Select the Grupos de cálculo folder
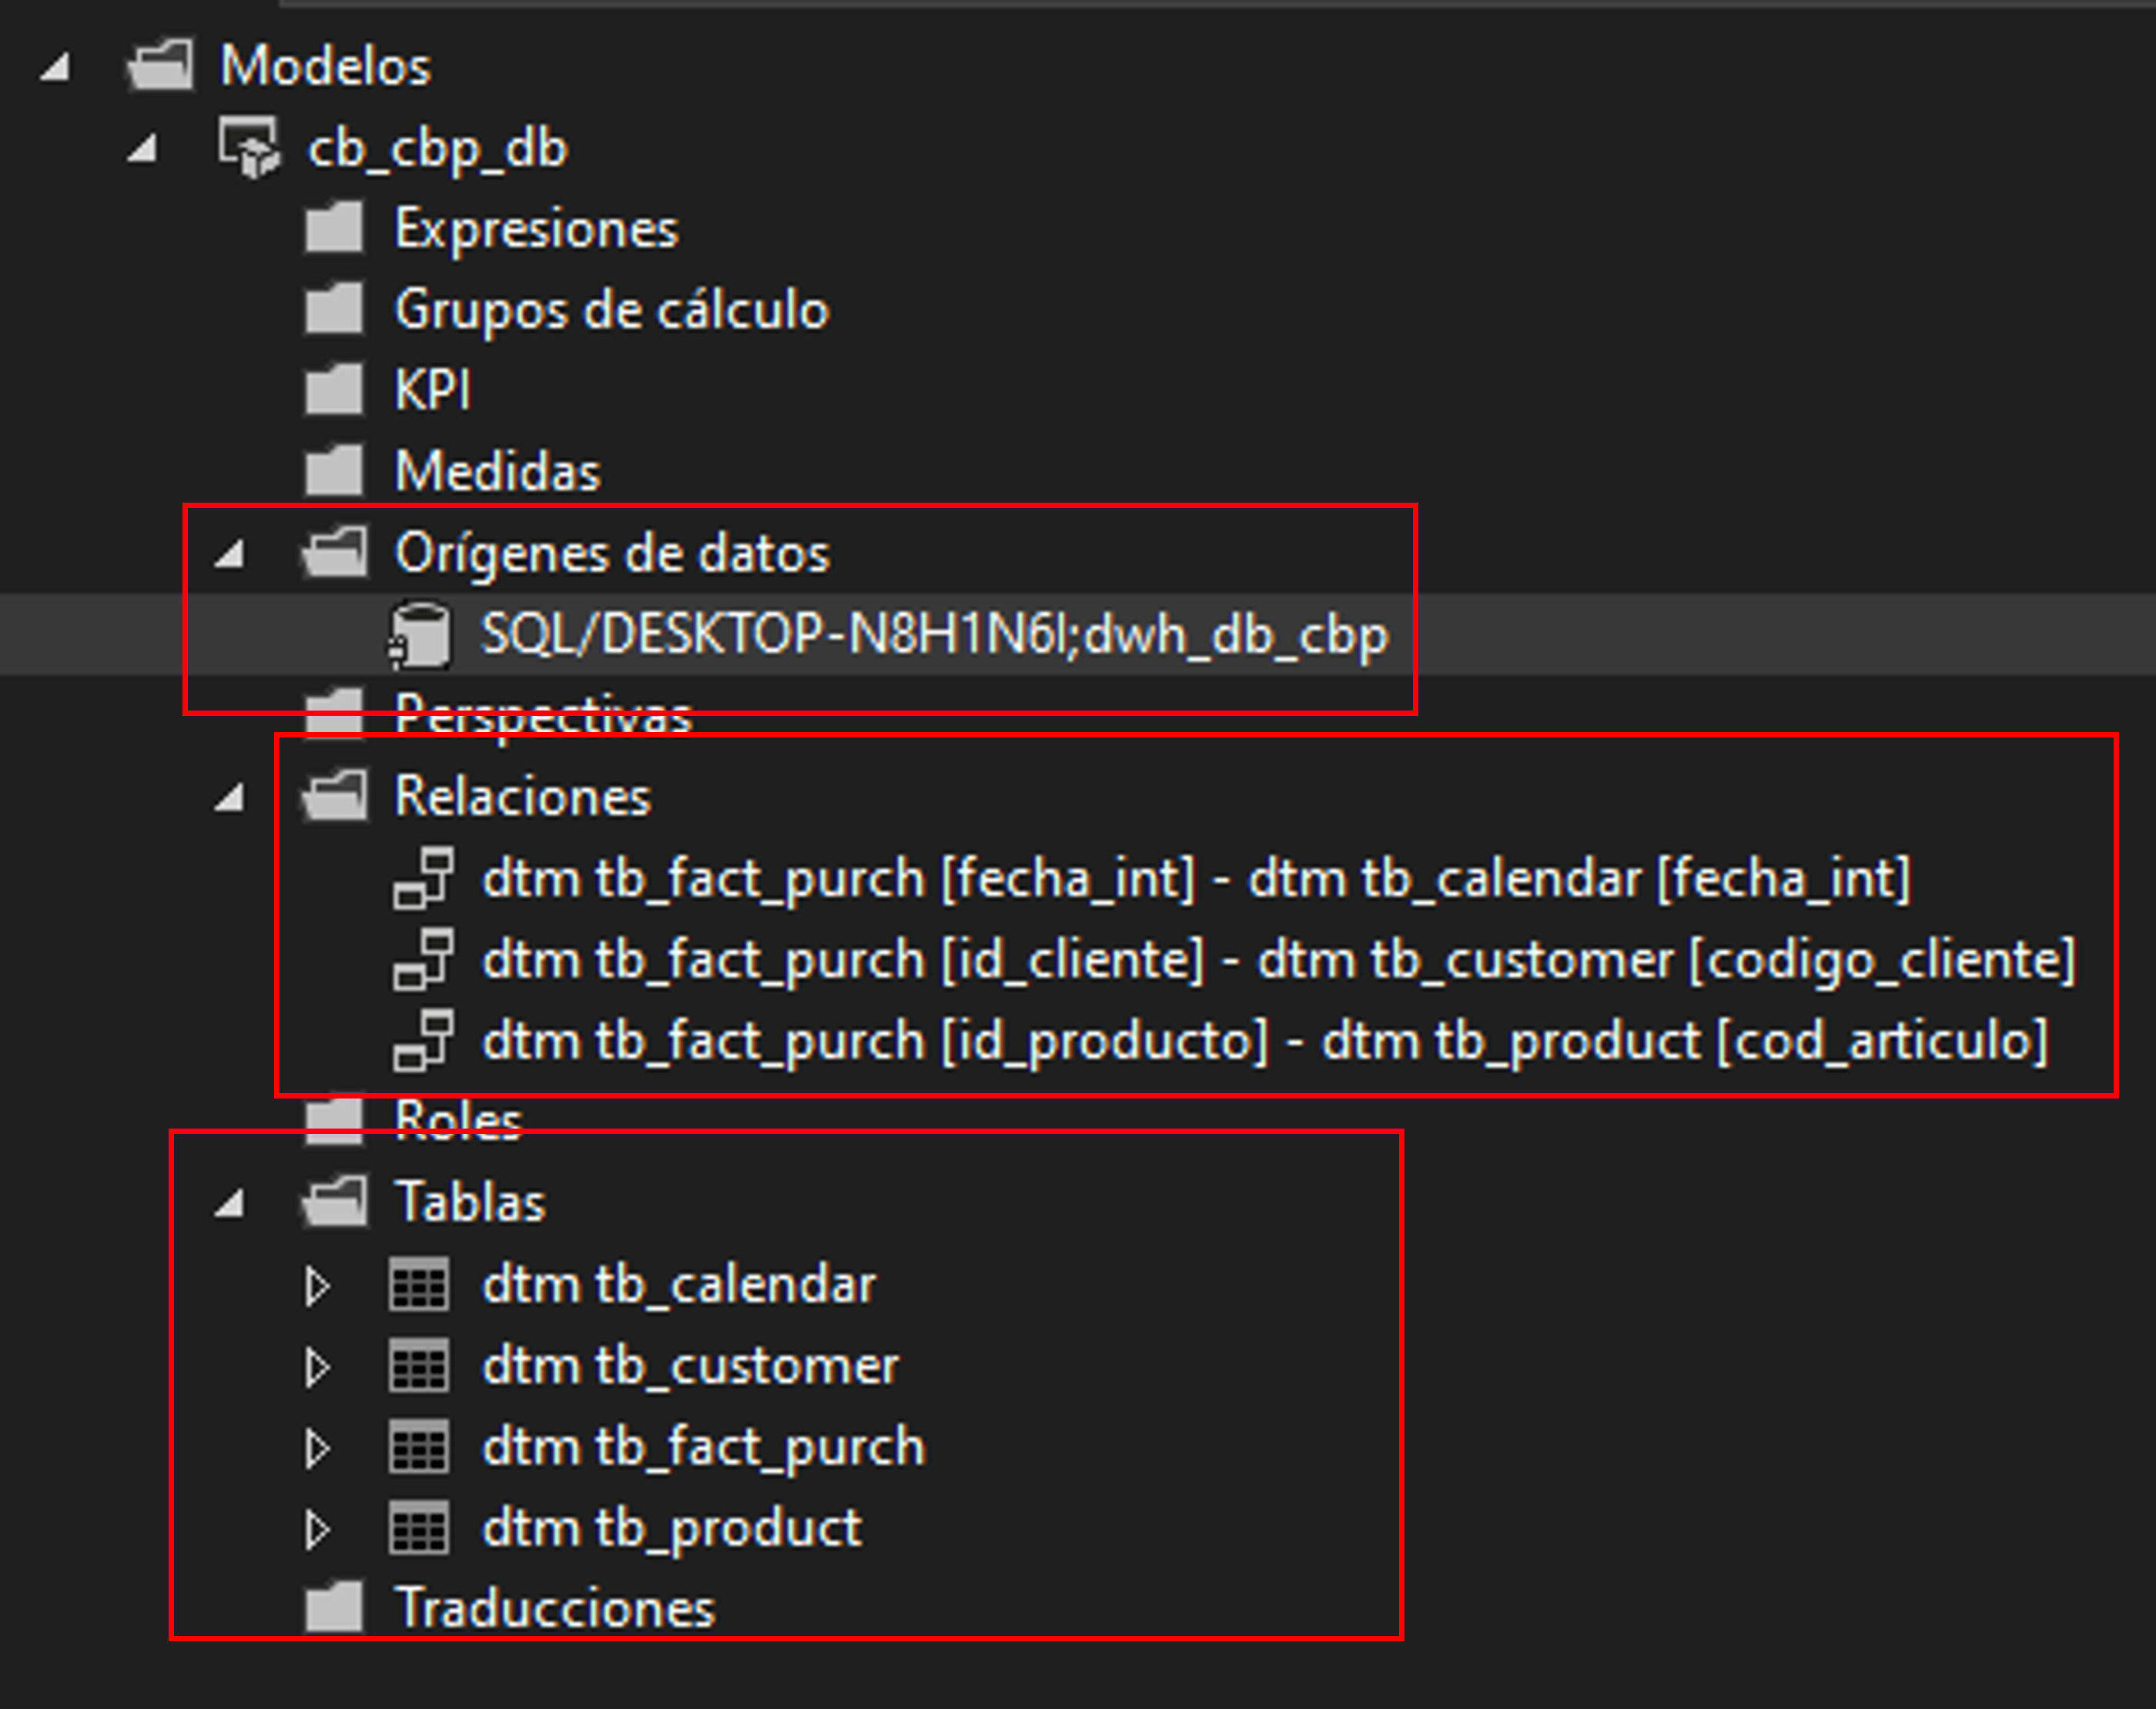 click(x=567, y=309)
